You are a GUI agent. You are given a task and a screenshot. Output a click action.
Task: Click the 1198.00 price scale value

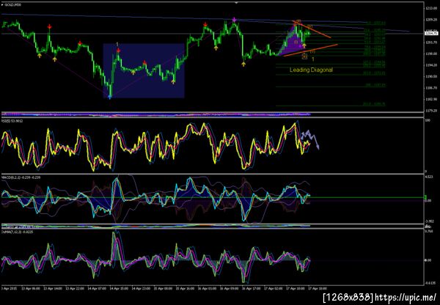pyautogui.click(x=432, y=54)
